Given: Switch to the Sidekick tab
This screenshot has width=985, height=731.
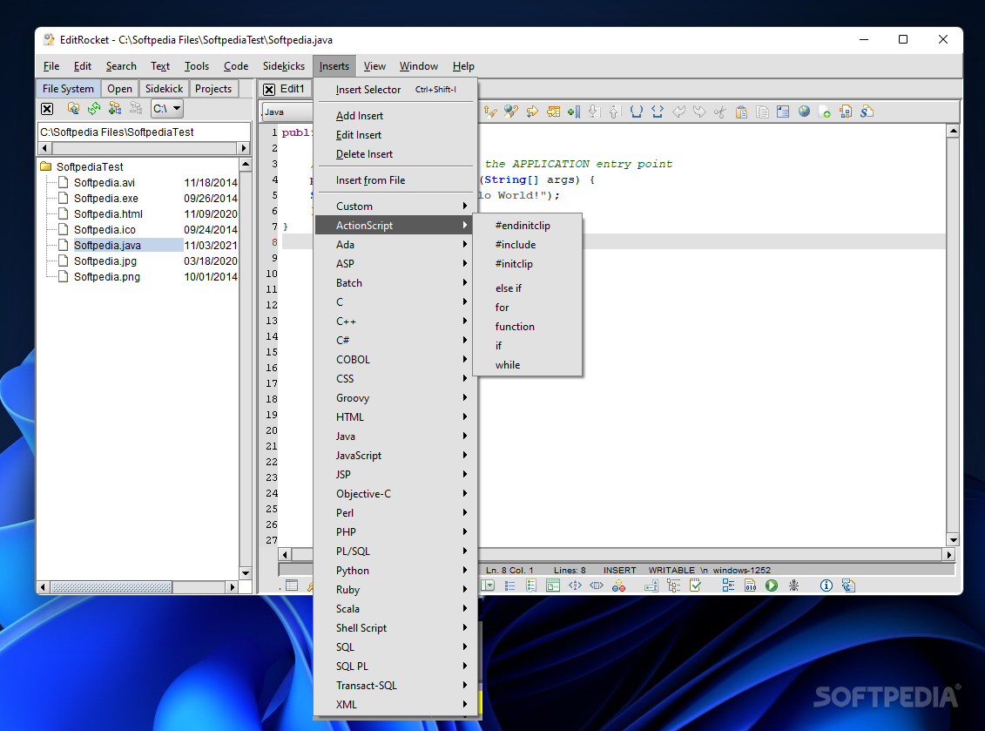Looking at the screenshot, I should (x=164, y=89).
